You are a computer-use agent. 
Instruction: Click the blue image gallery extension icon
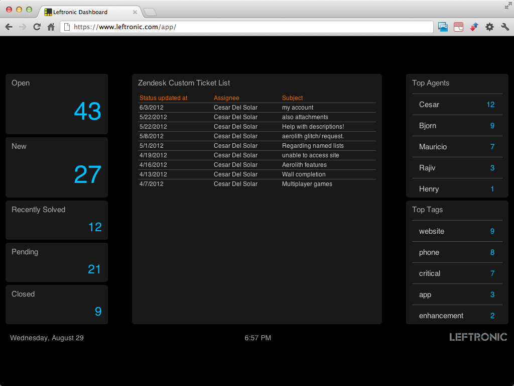443,27
